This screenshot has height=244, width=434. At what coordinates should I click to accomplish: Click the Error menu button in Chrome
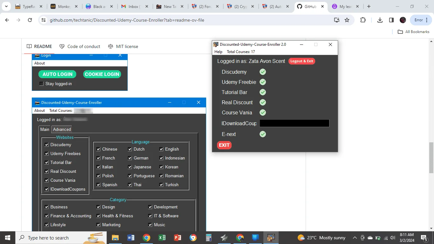pos(421,20)
